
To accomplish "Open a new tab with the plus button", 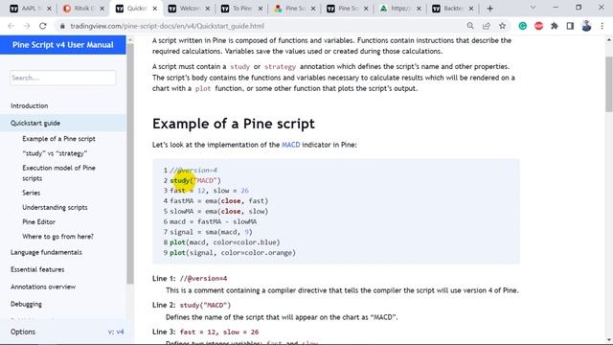I will [489, 9].
